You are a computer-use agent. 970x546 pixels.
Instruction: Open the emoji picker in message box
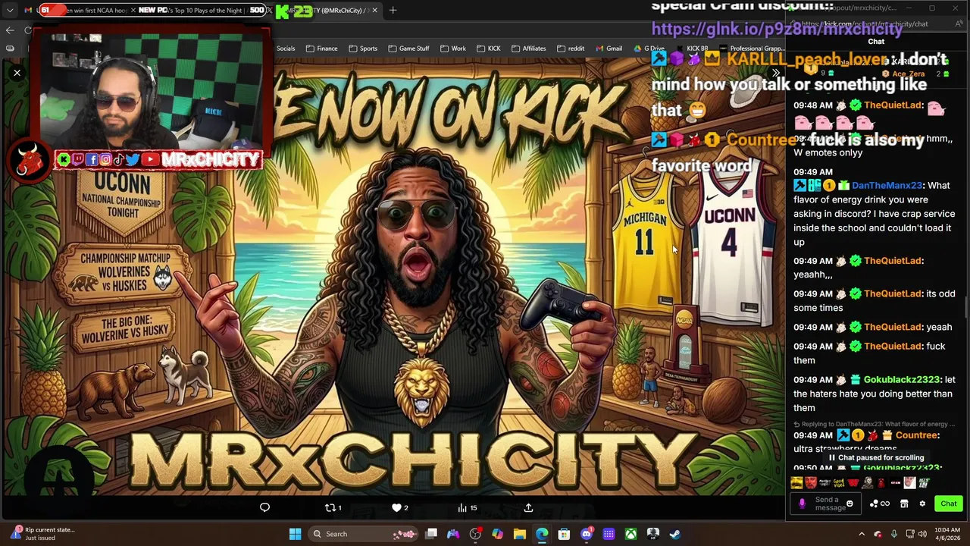850,504
